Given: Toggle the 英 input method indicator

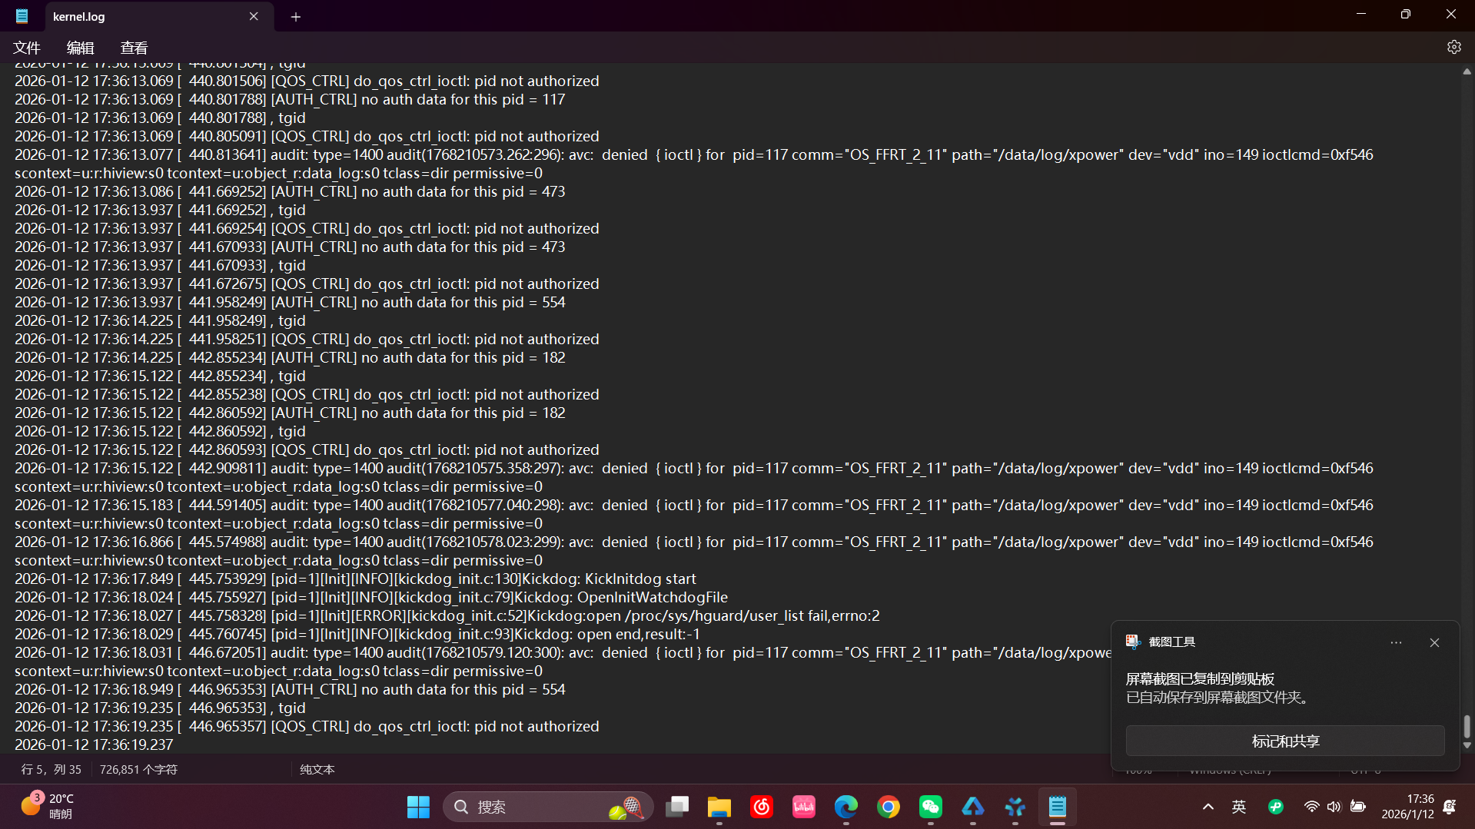Looking at the screenshot, I should [1238, 807].
